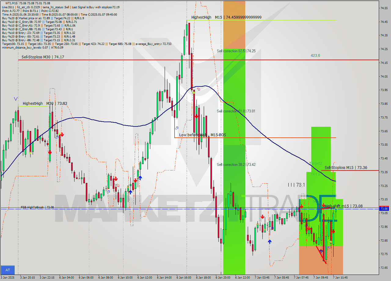
Task: Click the Sell-Stoploss M30 | 74.17 label
Action: [43, 57]
